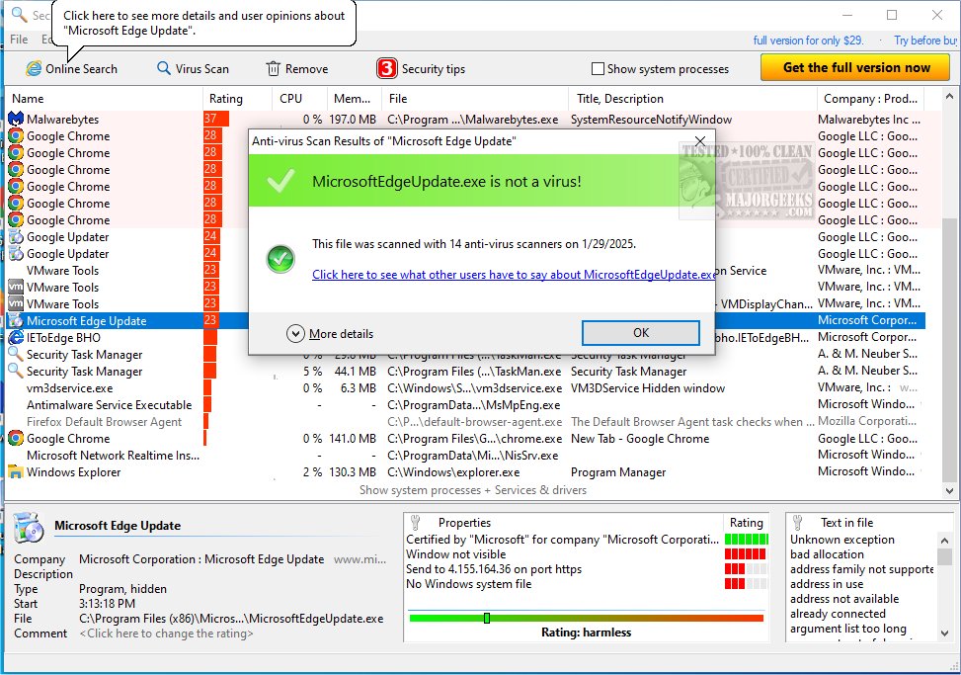Select C:\Windows\explorer.exe file cell
Viewport: 961px width, 675px height.
click(x=453, y=472)
